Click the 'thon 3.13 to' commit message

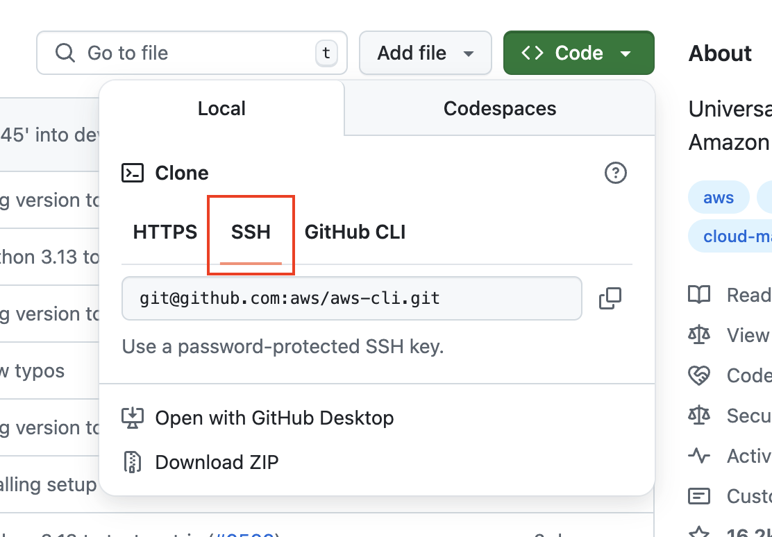coord(50,257)
